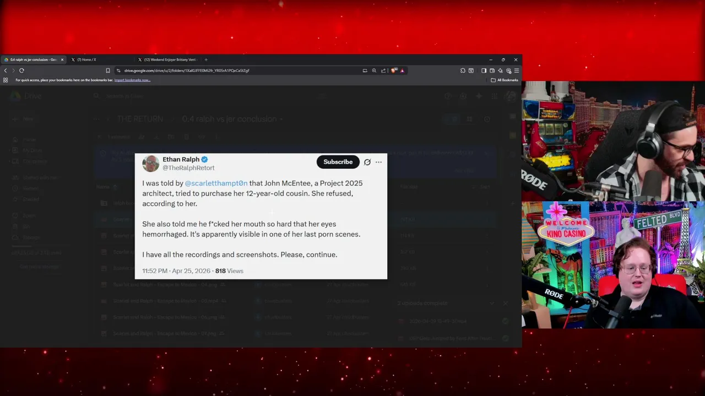Go forward in browser history
The height and width of the screenshot is (396, 705).
[x=13, y=70]
